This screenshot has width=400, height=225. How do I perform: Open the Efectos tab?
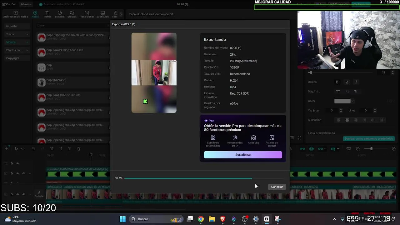tap(72, 14)
